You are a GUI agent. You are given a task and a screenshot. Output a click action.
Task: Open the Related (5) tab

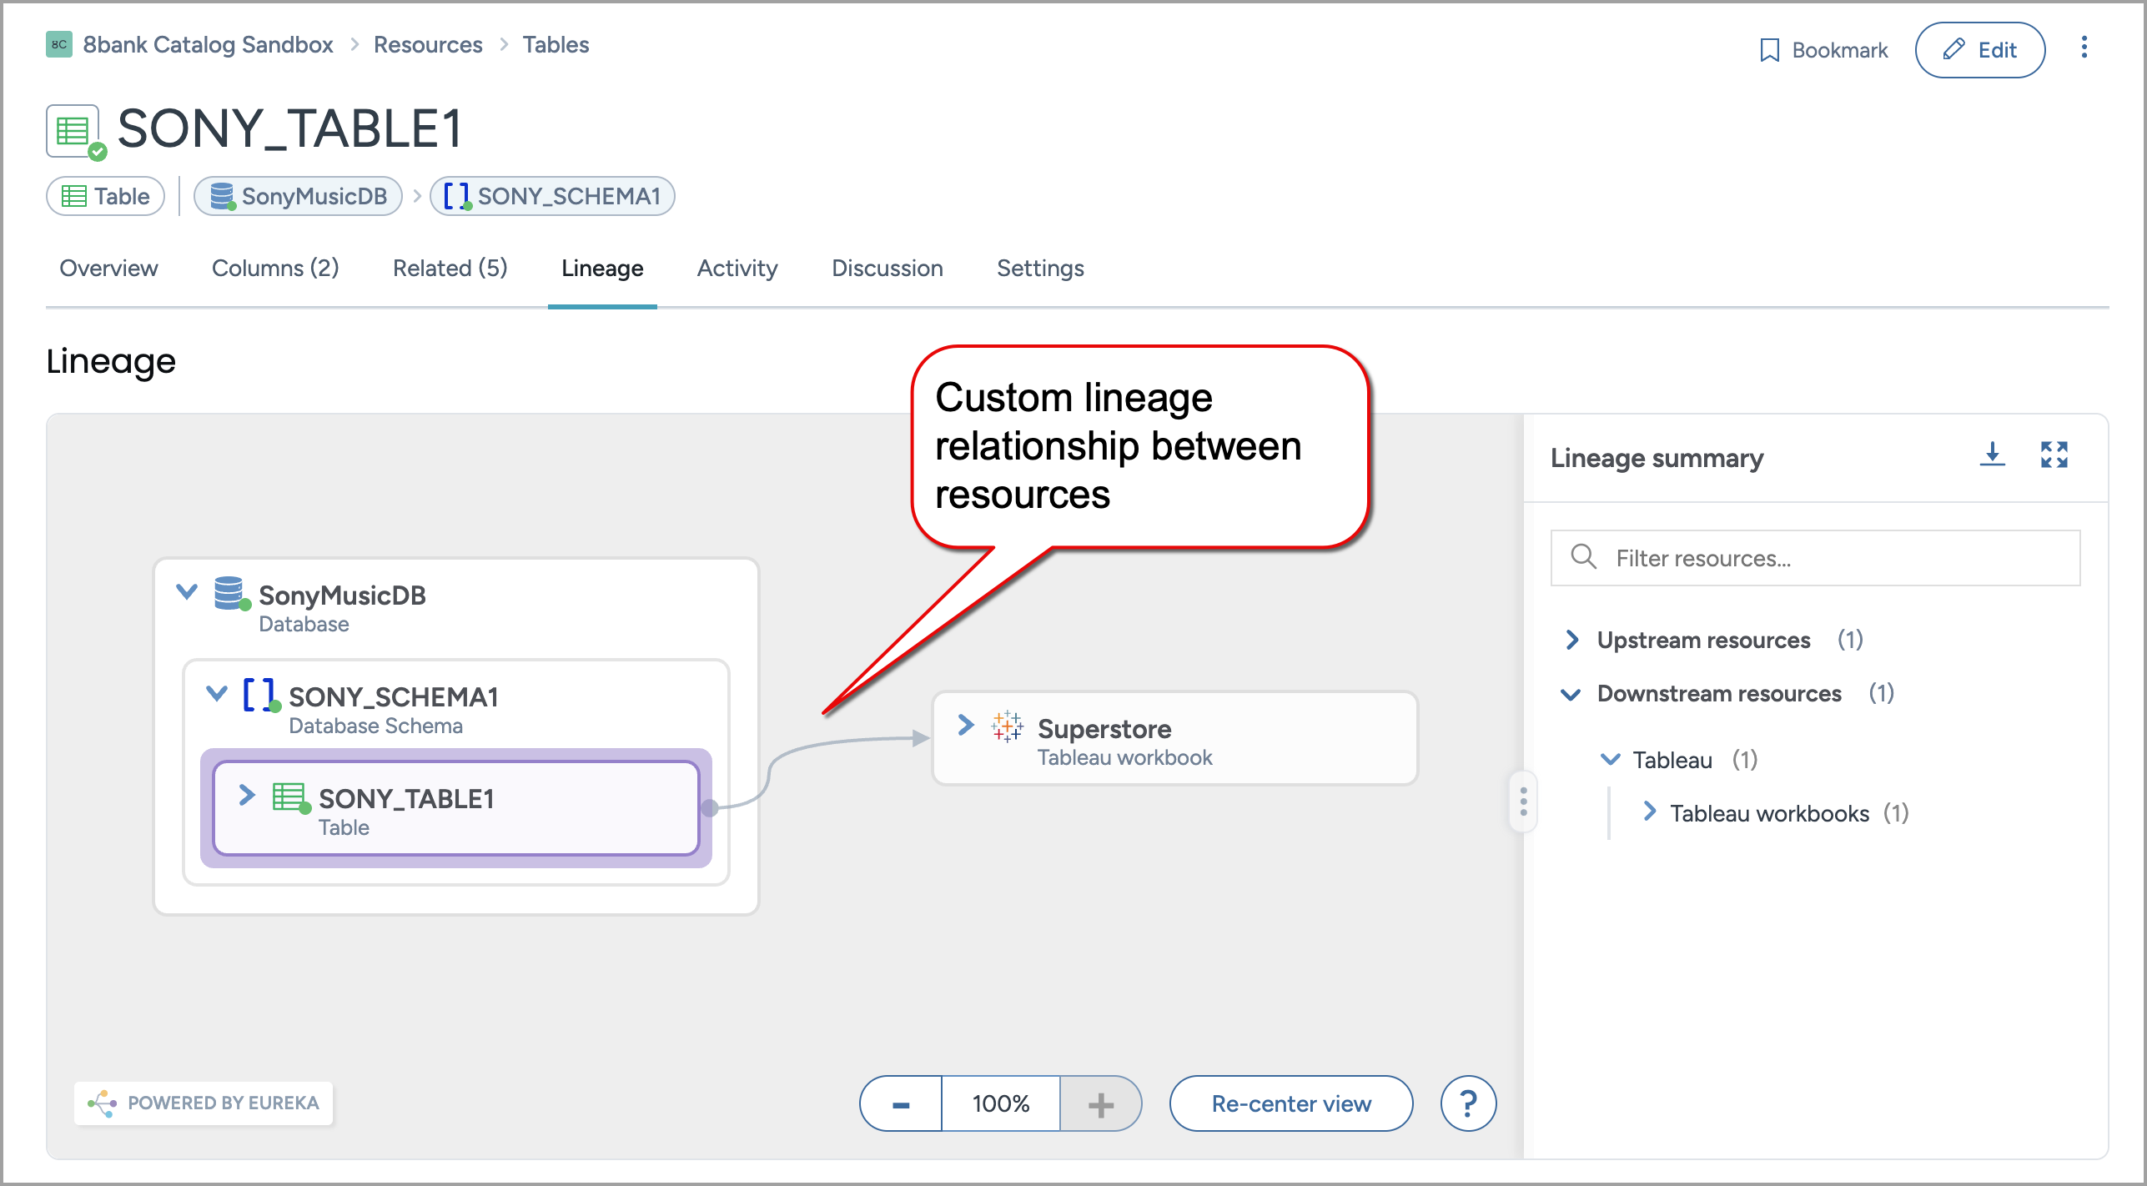click(450, 268)
